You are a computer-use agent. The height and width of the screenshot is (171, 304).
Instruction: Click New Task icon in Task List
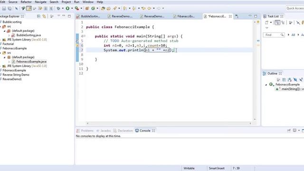[x=267, y=23]
